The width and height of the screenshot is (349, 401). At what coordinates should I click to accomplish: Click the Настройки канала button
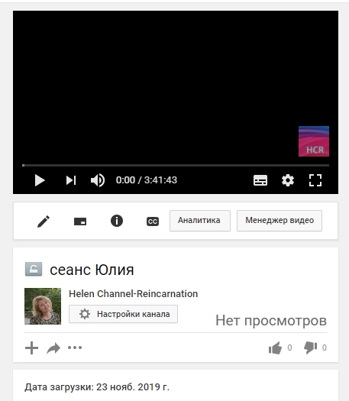tap(123, 314)
